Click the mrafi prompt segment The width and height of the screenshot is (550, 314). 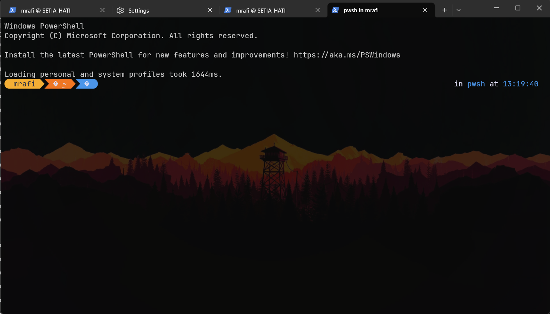(x=24, y=84)
